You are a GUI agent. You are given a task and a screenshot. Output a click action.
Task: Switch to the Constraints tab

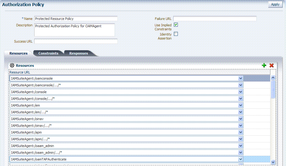[48, 53]
